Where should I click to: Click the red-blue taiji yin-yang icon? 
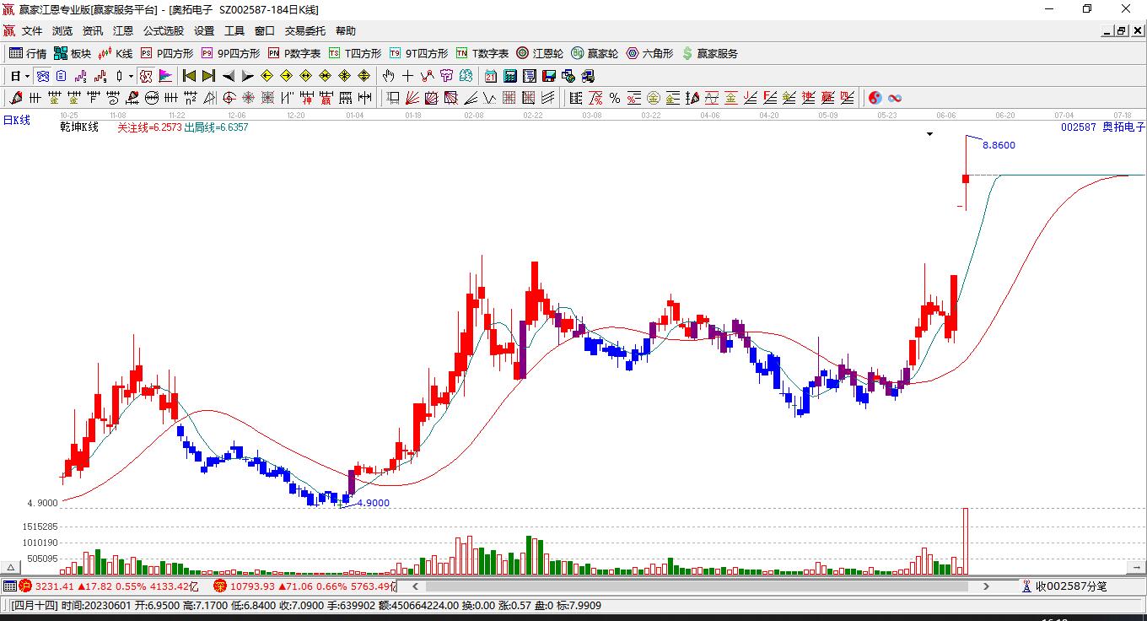[x=875, y=98]
